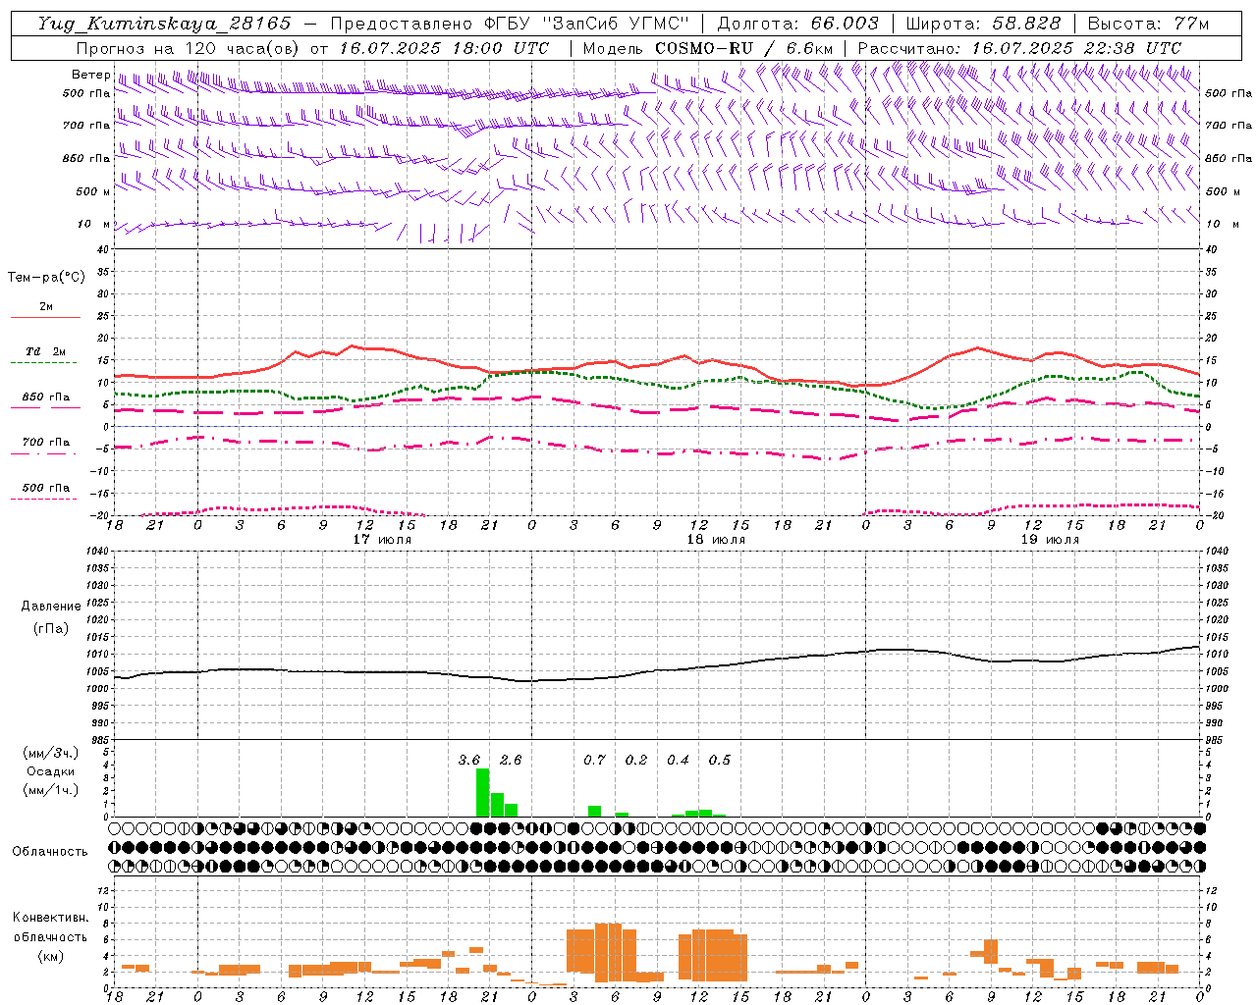
Task: Click the (гПа) unit under Давление
Action: tap(51, 628)
